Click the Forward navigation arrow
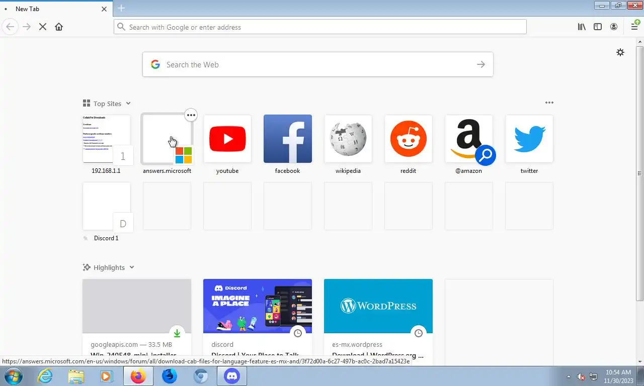Viewport: 644px width, 386px height. (x=27, y=27)
